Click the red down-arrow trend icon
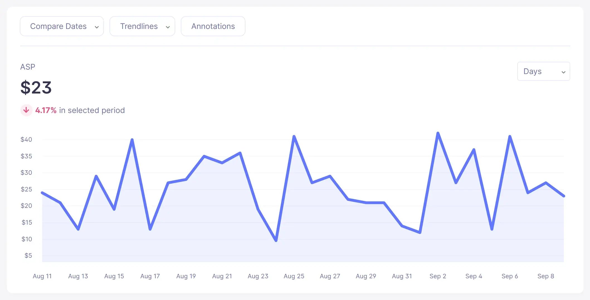The image size is (590, 300). pos(26,110)
